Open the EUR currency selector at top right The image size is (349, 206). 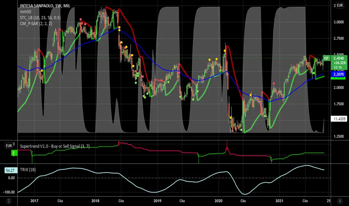point(340,5)
